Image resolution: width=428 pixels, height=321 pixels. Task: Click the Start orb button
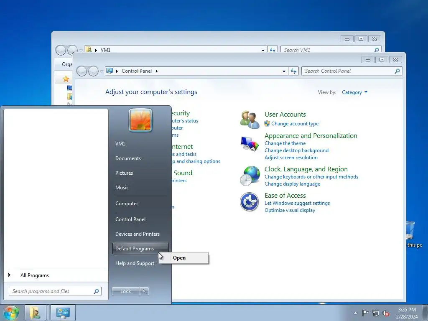click(11, 313)
